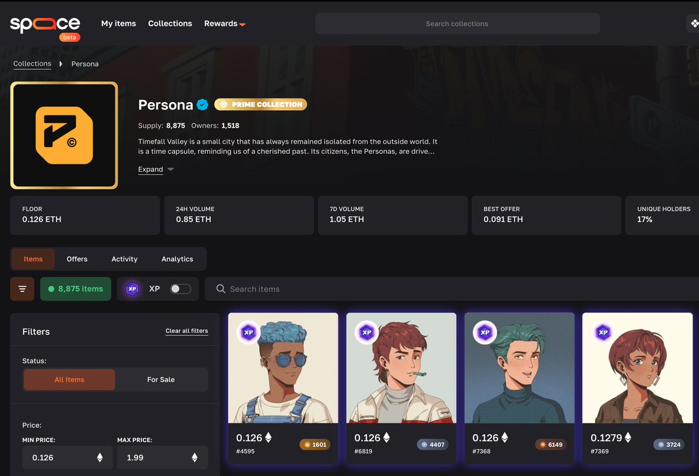699x476 pixels.
Task: Switch to the Analytics tab
Action: coord(177,259)
